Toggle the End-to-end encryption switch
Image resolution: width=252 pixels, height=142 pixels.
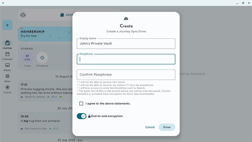pyautogui.click(x=81, y=116)
